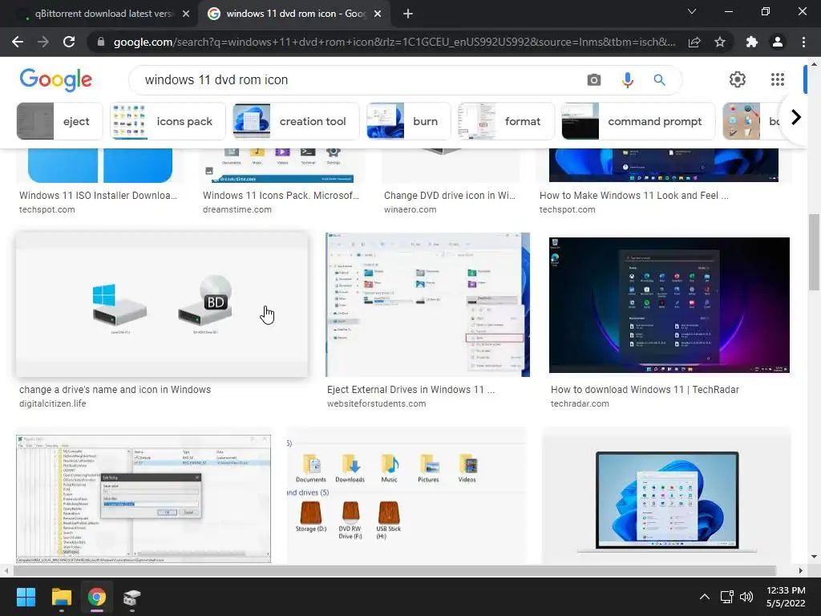821x616 pixels.
Task: Open a new browser tab
Action: pos(408,14)
